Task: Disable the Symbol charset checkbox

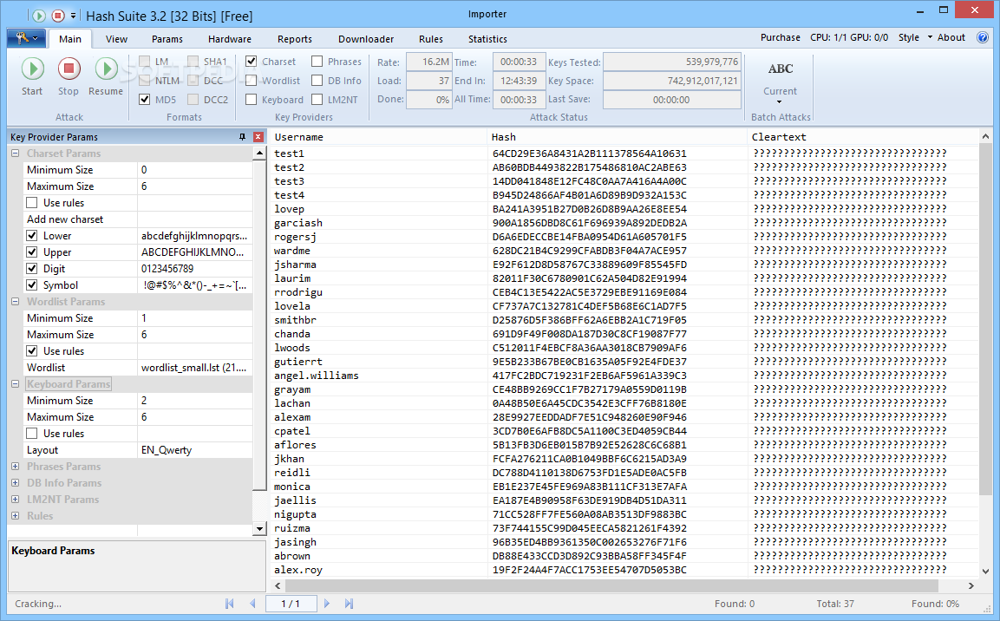Action: (32, 285)
